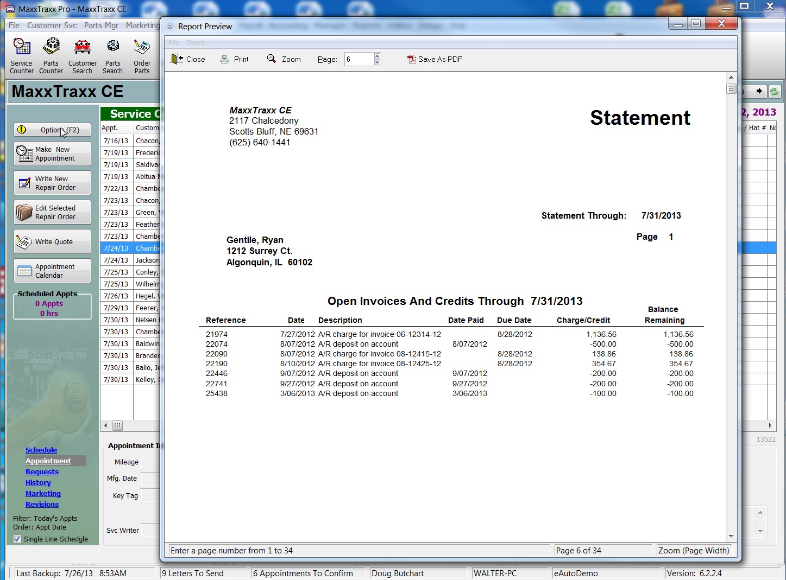Select the 7/25/13 Conley appointment row
786x580 pixels.
pos(130,272)
